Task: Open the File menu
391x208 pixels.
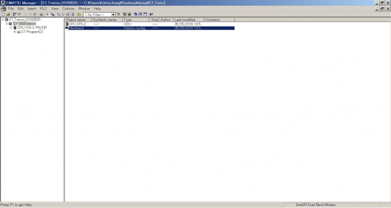Action: 11,8
